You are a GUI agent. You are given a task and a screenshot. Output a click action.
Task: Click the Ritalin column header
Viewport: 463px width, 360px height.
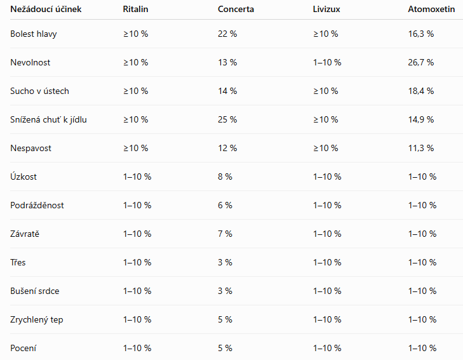click(x=135, y=9)
